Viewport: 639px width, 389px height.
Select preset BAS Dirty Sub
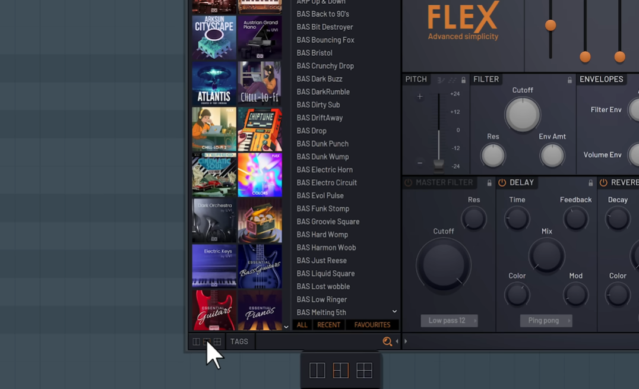[x=318, y=105]
